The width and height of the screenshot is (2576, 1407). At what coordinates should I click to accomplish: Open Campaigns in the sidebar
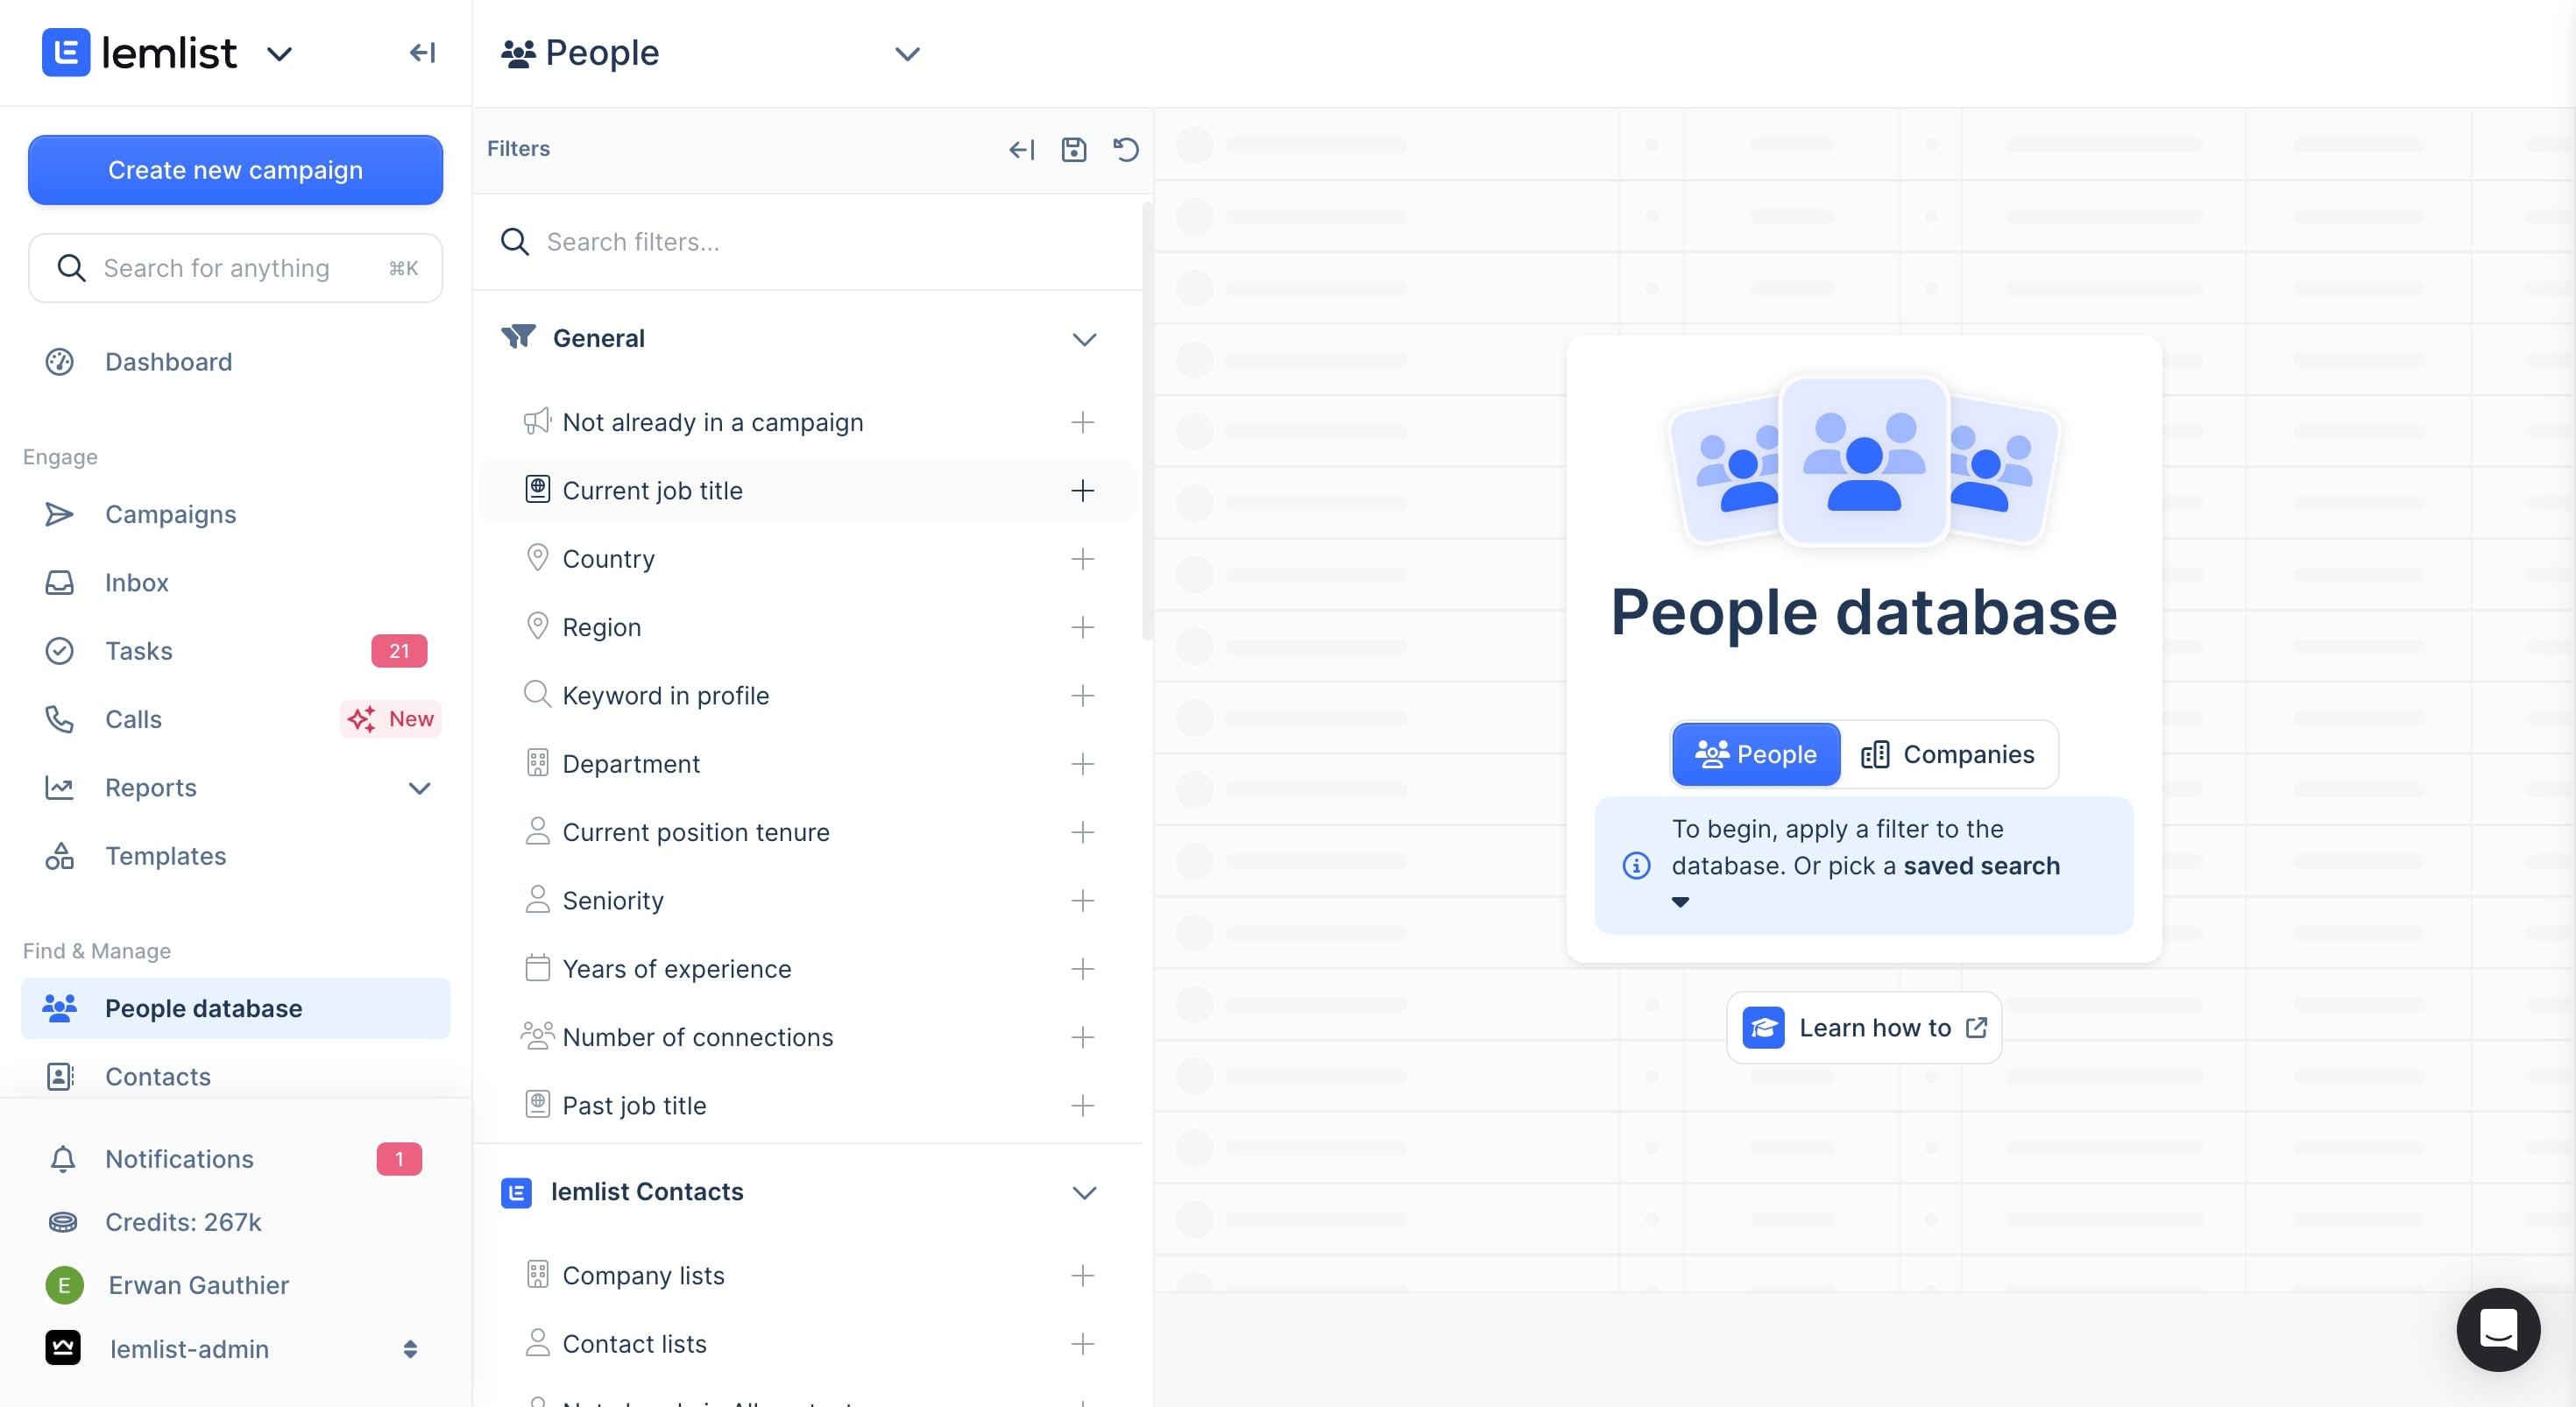tap(170, 514)
